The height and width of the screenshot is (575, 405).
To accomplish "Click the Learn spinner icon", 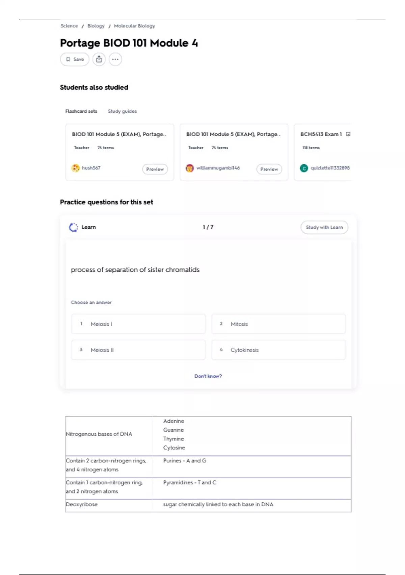I will [x=73, y=227].
